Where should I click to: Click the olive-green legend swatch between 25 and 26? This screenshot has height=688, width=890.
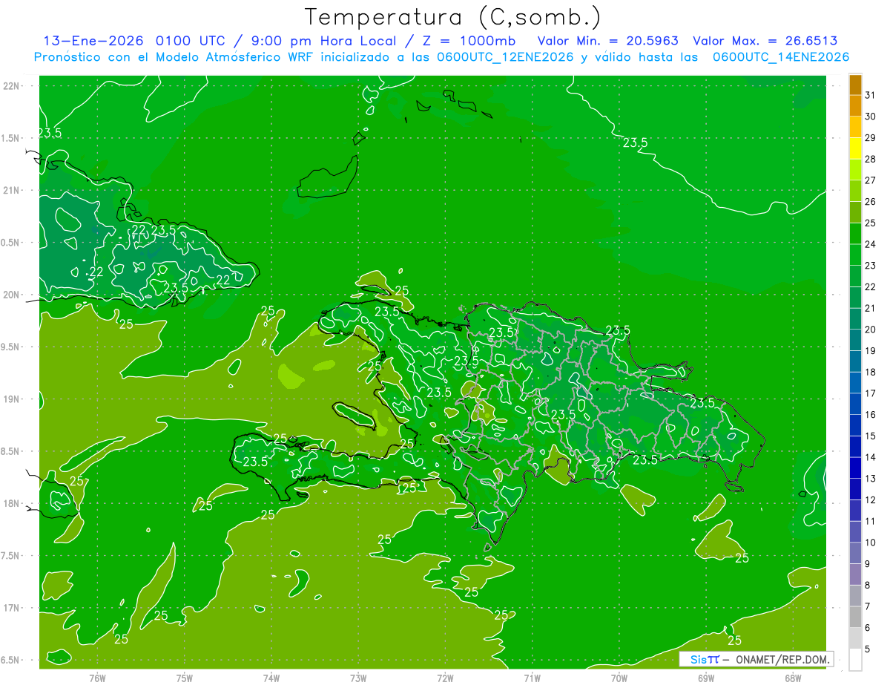pyautogui.click(x=856, y=212)
